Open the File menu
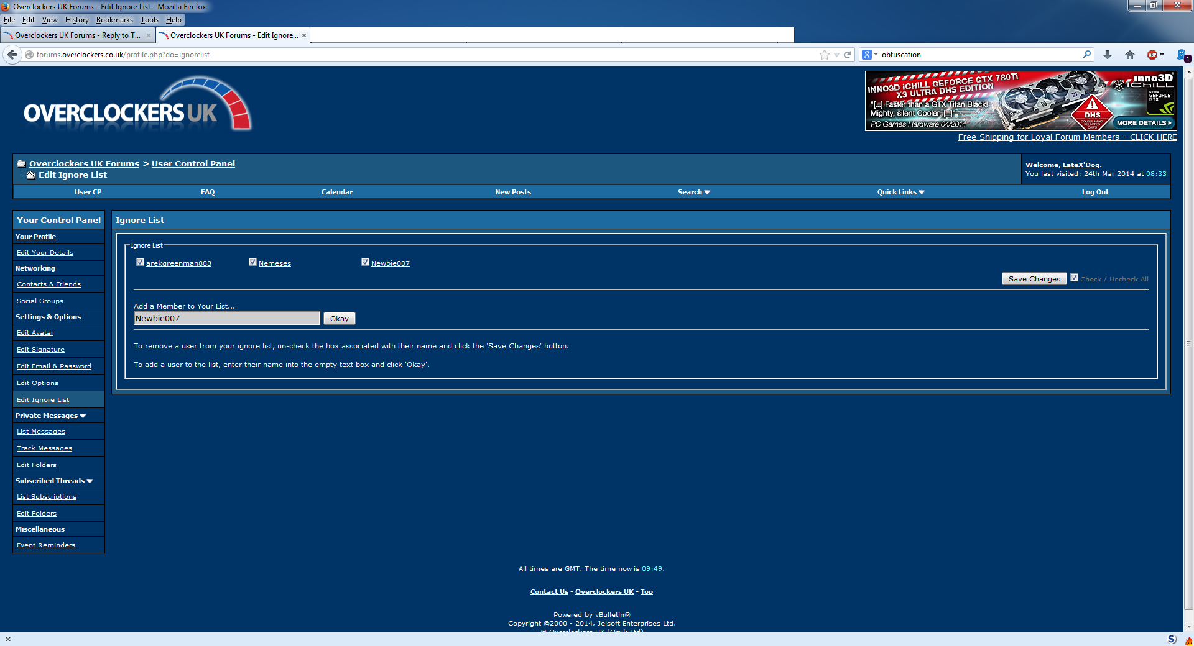Image resolution: width=1194 pixels, height=646 pixels. point(9,20)
